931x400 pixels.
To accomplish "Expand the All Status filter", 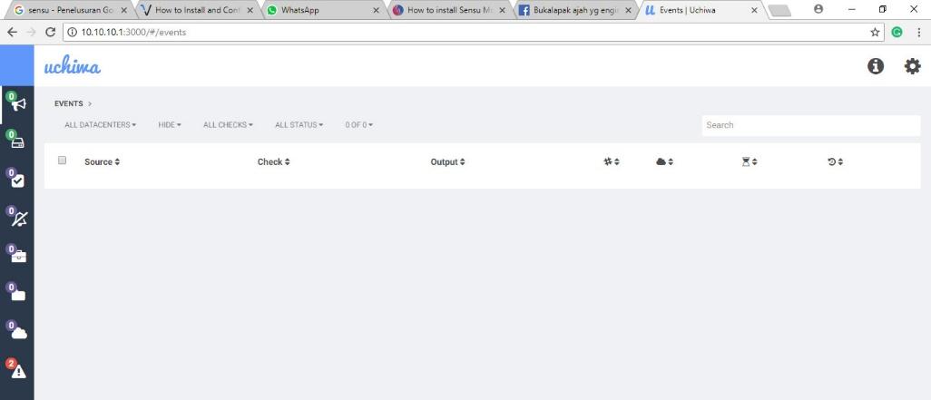I will click(299, 124).
